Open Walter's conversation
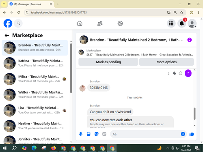 pyautogui.click(x=35, y=94)
